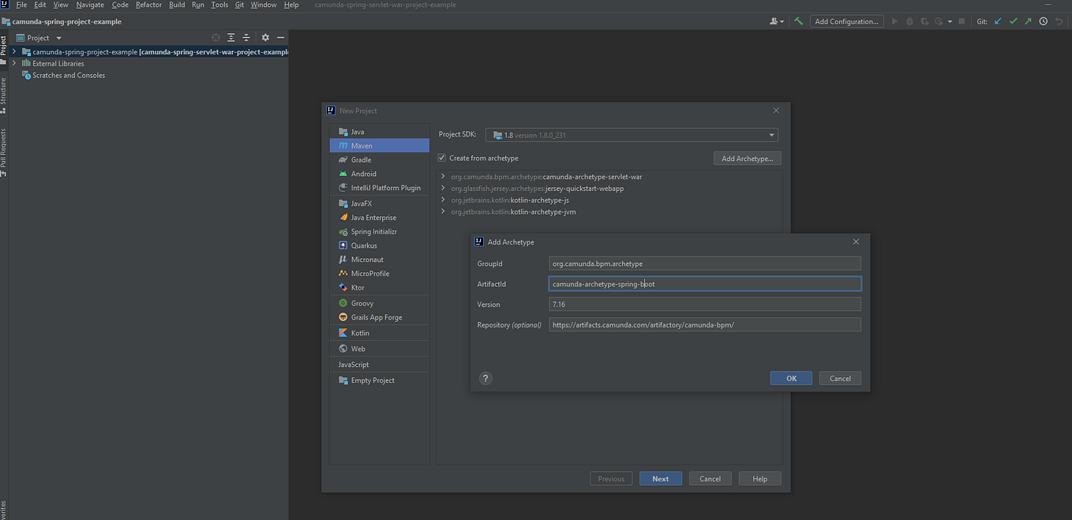Image resolution: width=1072 pixels, height=520 pixels.
Task: Open the Project panel settings gear
Action: (265, 37)
